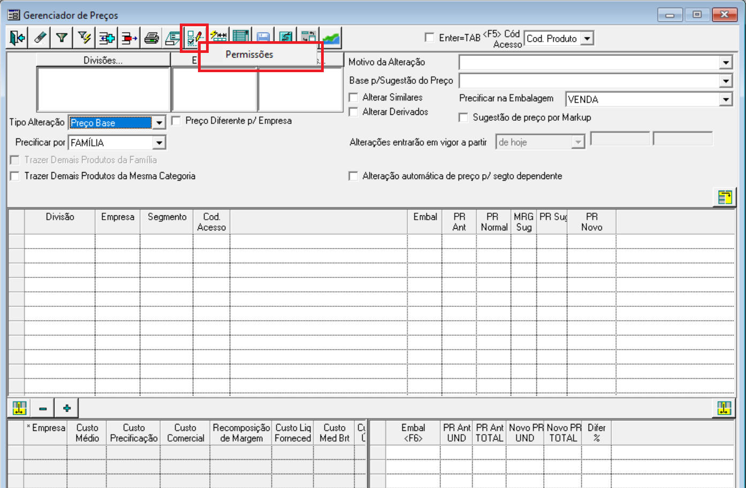Click the remove row icon with red bar

point(129,37)
